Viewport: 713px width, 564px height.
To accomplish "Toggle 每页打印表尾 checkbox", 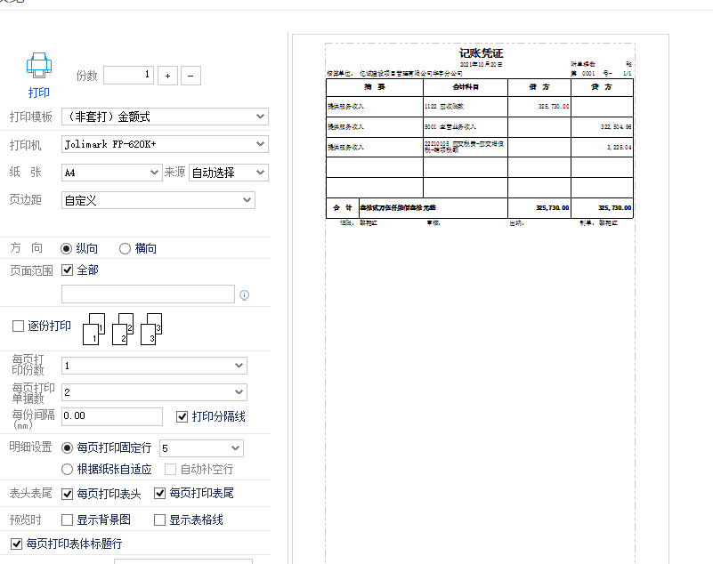I will [x=159, y=493].
